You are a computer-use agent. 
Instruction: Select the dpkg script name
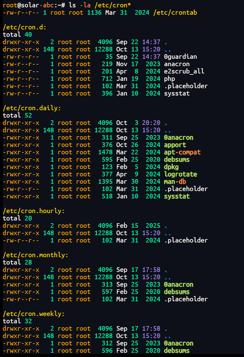(x=171, y=167)
